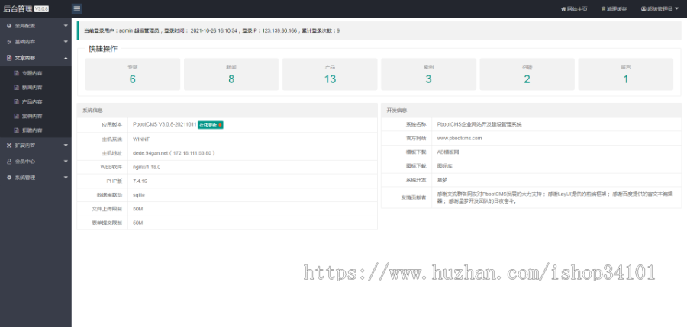Click the 系统信息 panel header
Viewport: 687px width, 327px height.
click(x=227, y=111)
